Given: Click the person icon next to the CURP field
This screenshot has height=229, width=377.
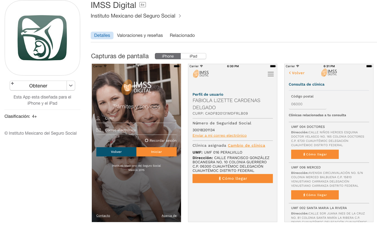Looking at the screenshot, I should pyautogui.click(x=98, y=118).
